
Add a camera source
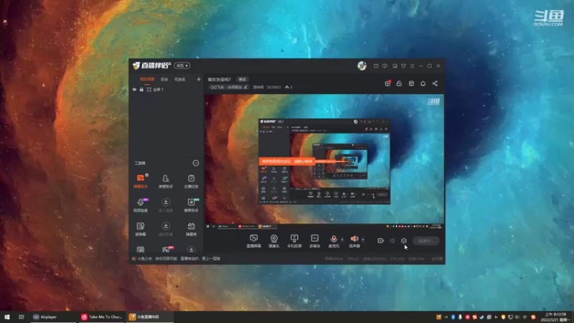coord(274,241)
